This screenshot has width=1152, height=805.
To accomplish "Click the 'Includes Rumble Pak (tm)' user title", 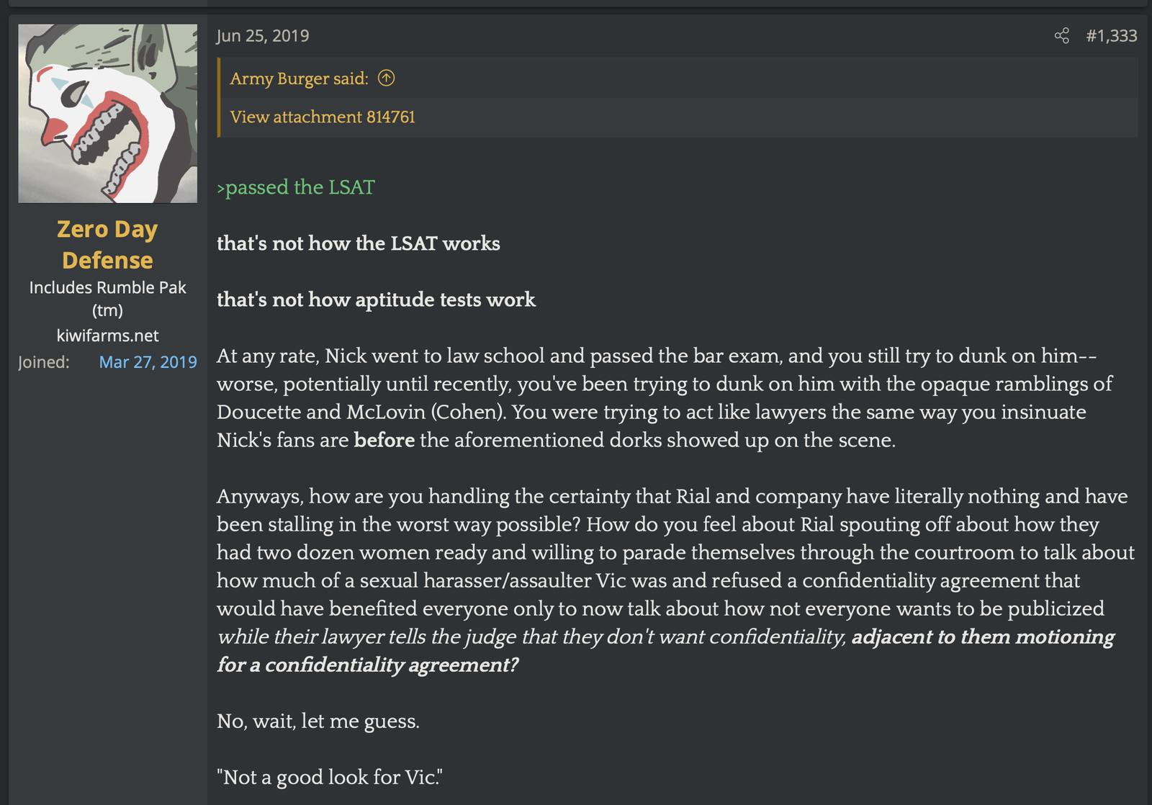I will click(108, 299).
